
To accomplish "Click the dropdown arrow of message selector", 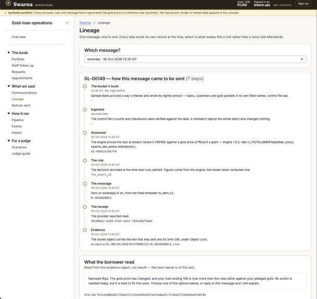I will coord(302,59).
